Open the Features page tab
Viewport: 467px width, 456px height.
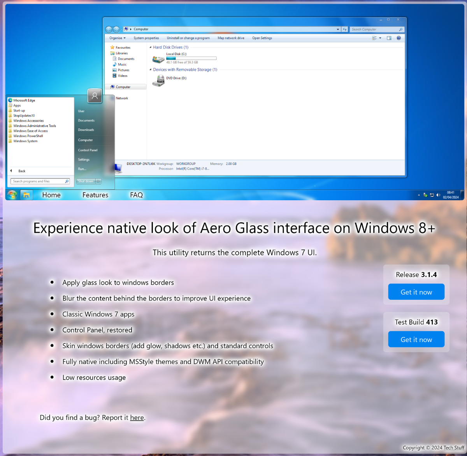click(95, 195)
